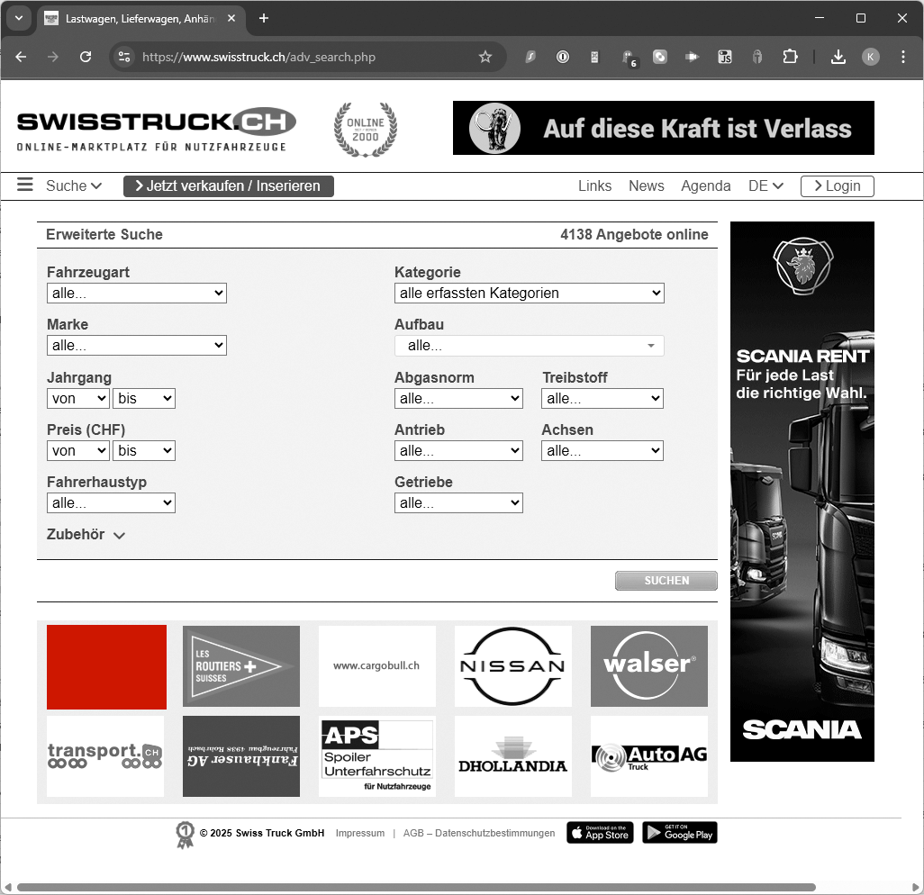Bookmark this page with the star icon

485,57
